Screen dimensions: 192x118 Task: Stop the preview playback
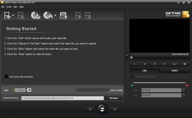145,64
